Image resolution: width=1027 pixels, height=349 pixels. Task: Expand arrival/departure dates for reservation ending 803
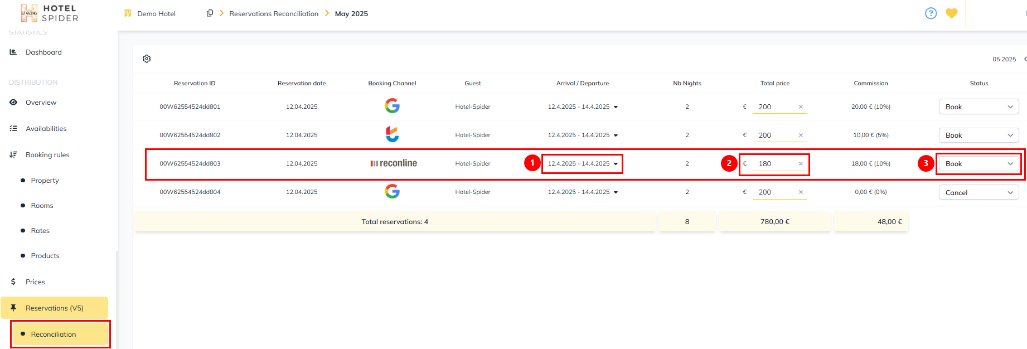[x=616, y=164]
